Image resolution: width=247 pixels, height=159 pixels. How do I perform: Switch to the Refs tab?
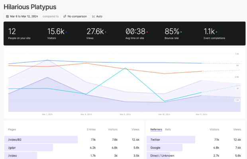(x=168, y=129)
